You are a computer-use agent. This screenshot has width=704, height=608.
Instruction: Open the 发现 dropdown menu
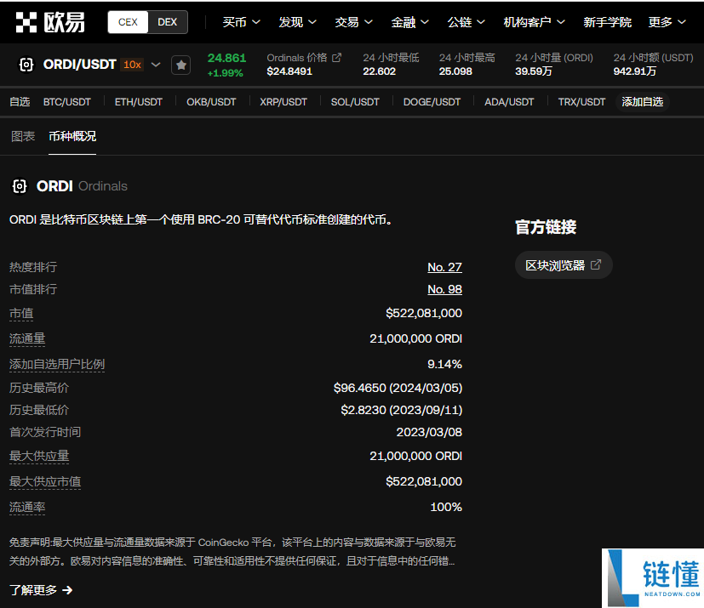pos(297,22)
